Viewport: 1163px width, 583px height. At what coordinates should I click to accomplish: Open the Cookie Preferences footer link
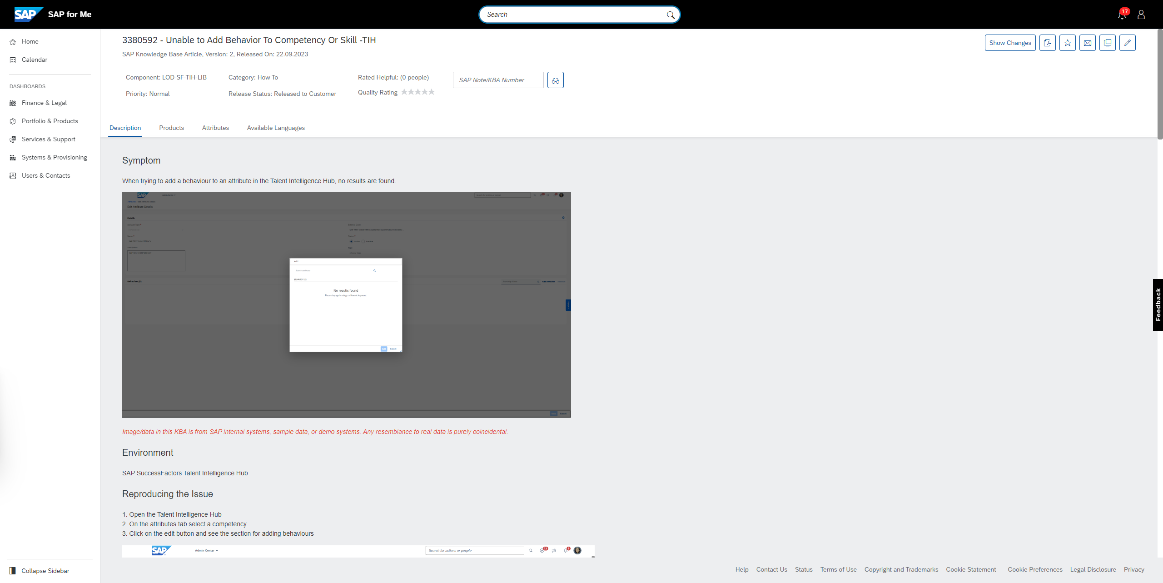(x=1035, y=569)
